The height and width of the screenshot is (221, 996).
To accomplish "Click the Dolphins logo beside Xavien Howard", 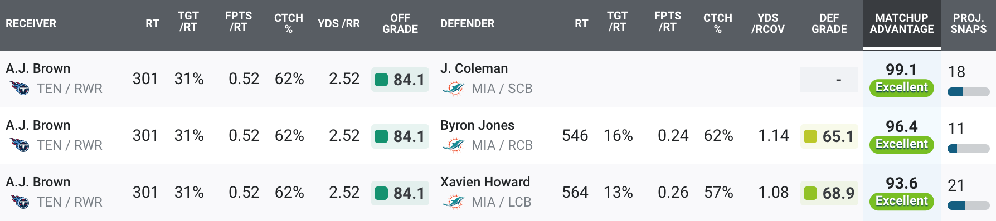I will 453,202.
